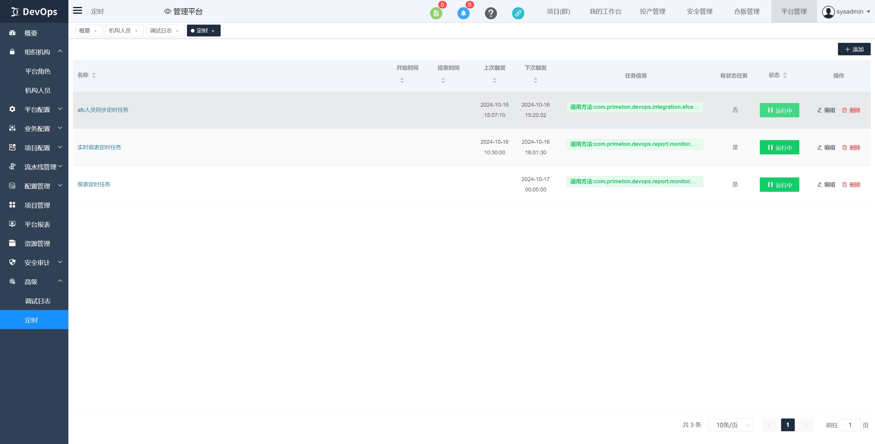Image resolution: width=875 pixels, height=444 pixels.
Task: Expand the 平台配置 sidebar menu
Action: (37, 109)
